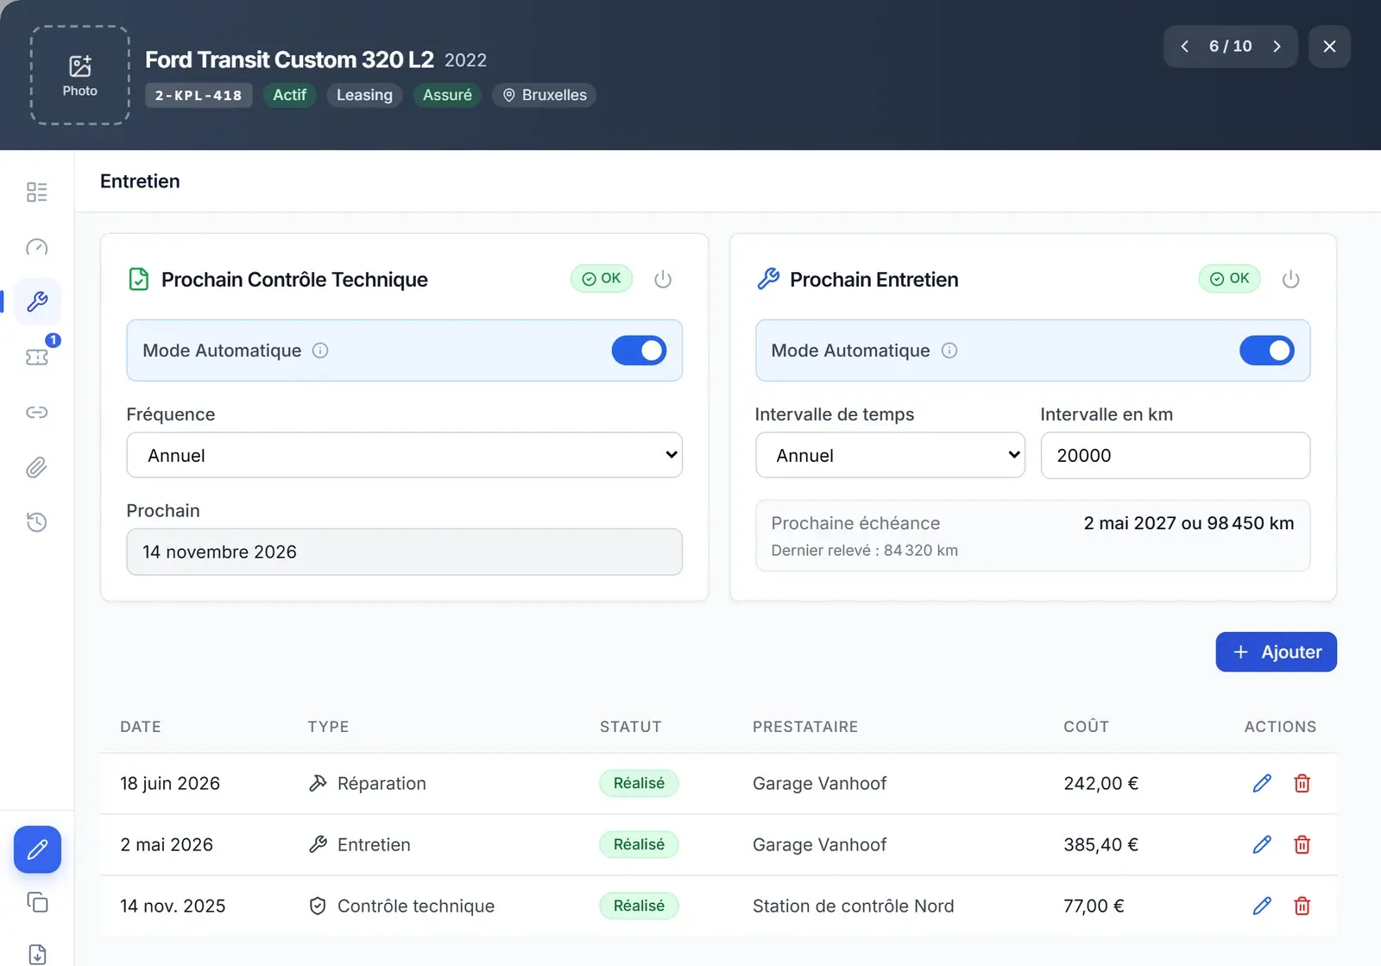Toggle Mode Automatique for Contrôle Technique
The width and height of the screenshot is (1381, 966).
[x=639, y=350]
